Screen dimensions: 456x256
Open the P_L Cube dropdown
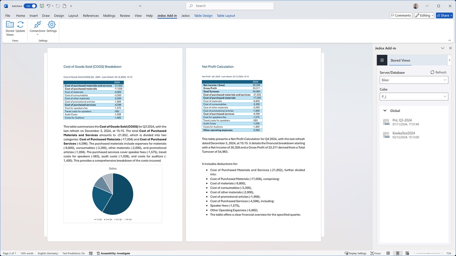[x=414, y=97]
